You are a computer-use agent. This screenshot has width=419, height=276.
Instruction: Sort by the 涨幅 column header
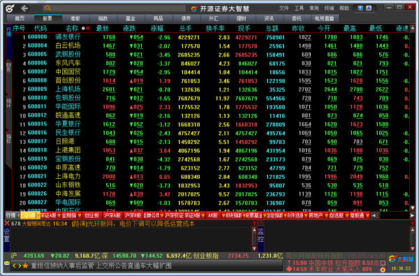(x=157, y=28)
